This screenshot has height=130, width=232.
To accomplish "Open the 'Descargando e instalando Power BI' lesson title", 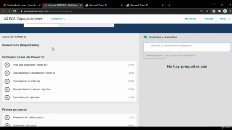I will 34,73.
